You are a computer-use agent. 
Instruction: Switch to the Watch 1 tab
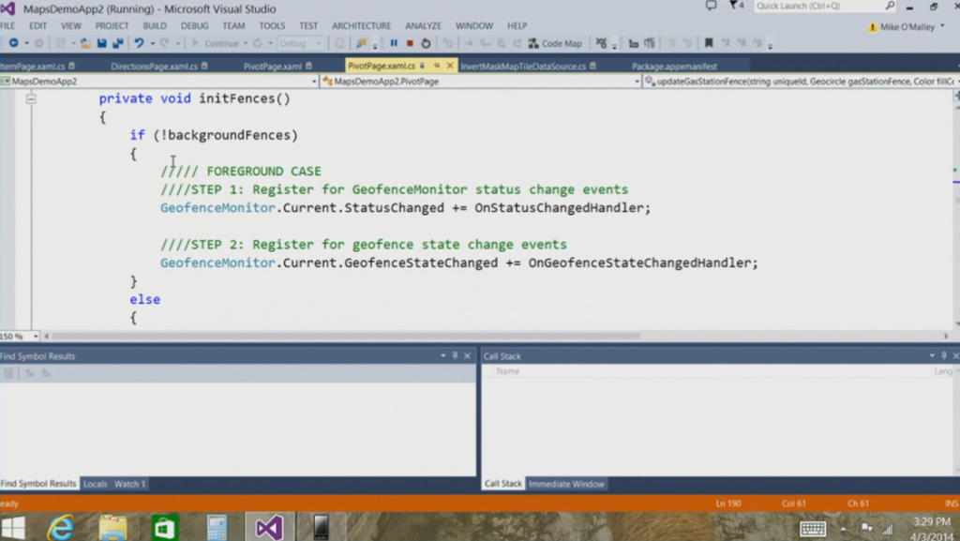[x=129, y=484]
